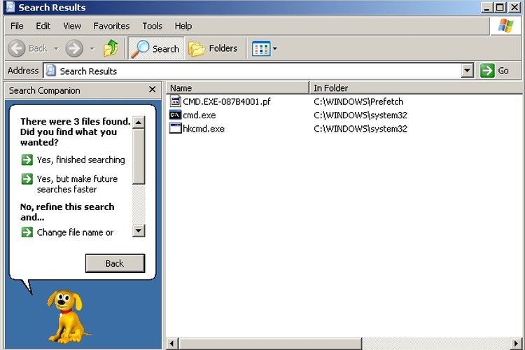
Task: Click the green arrow beside finished searching
Action: (27, 160)
